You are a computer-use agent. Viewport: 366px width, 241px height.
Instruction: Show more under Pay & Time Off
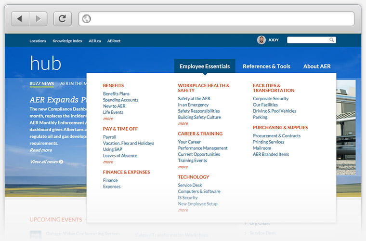click(x=108, y=162)
